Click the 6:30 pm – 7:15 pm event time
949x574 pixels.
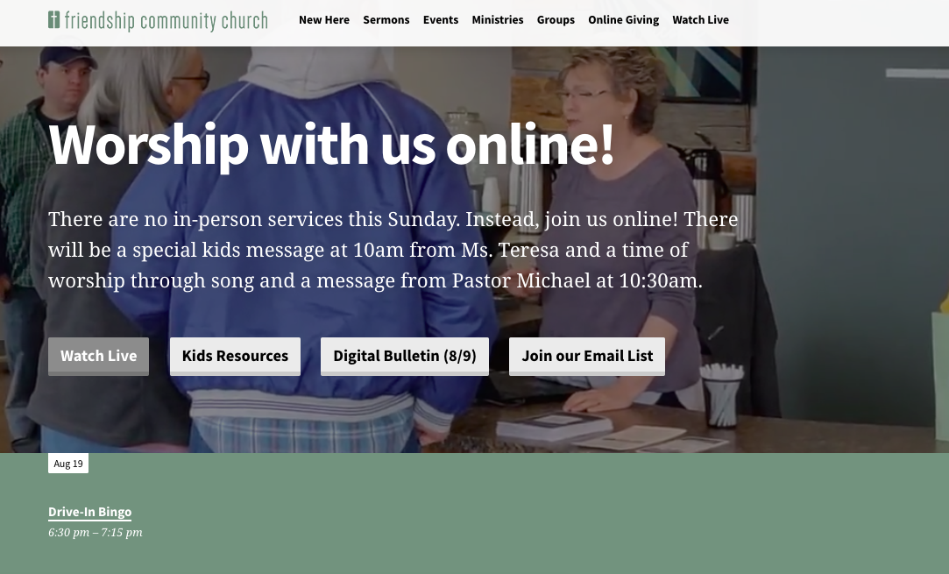(x=96, y=532)
